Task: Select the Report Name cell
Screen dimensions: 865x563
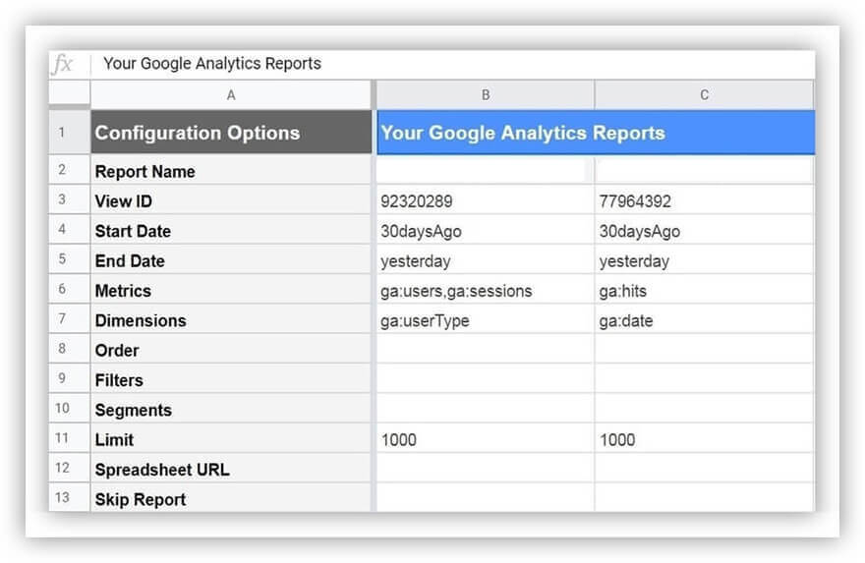Action: [x=231, y=170]
